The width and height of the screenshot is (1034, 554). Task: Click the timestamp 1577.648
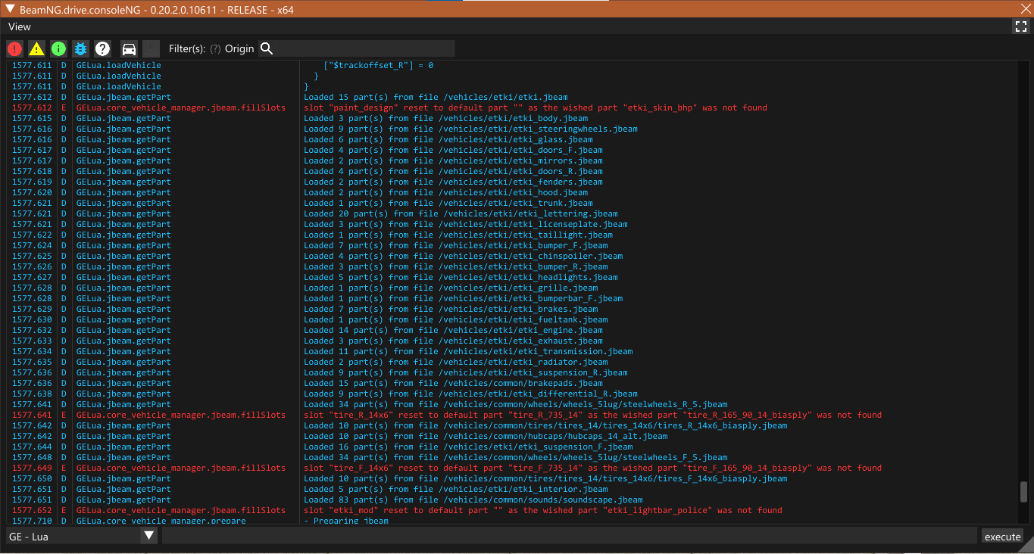[32, 457]
